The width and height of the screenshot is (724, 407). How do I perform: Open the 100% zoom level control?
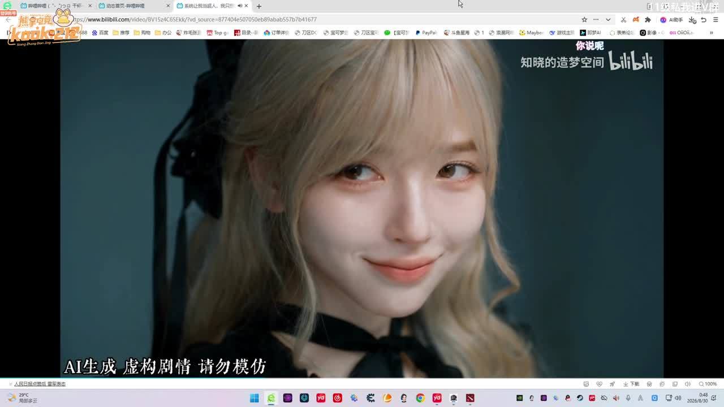point(708,384)
